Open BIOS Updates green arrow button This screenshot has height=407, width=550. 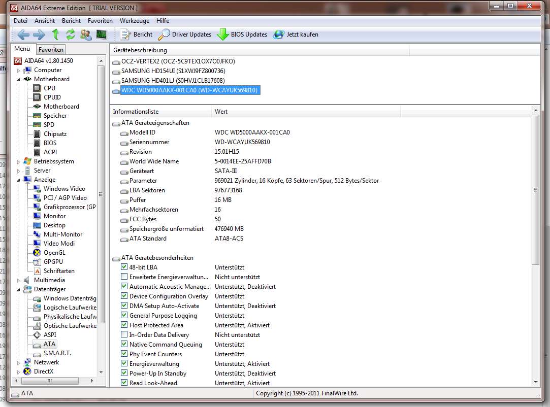pyautogui.click(x=242, y=35)
